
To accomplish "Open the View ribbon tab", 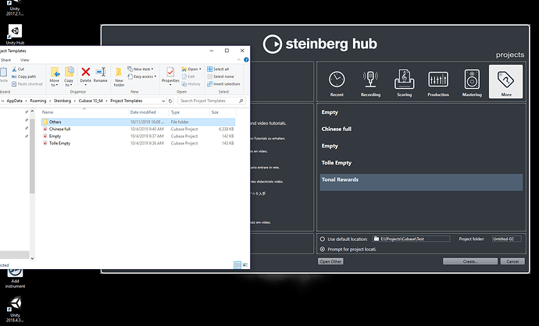I will click(x=24, y=60).
